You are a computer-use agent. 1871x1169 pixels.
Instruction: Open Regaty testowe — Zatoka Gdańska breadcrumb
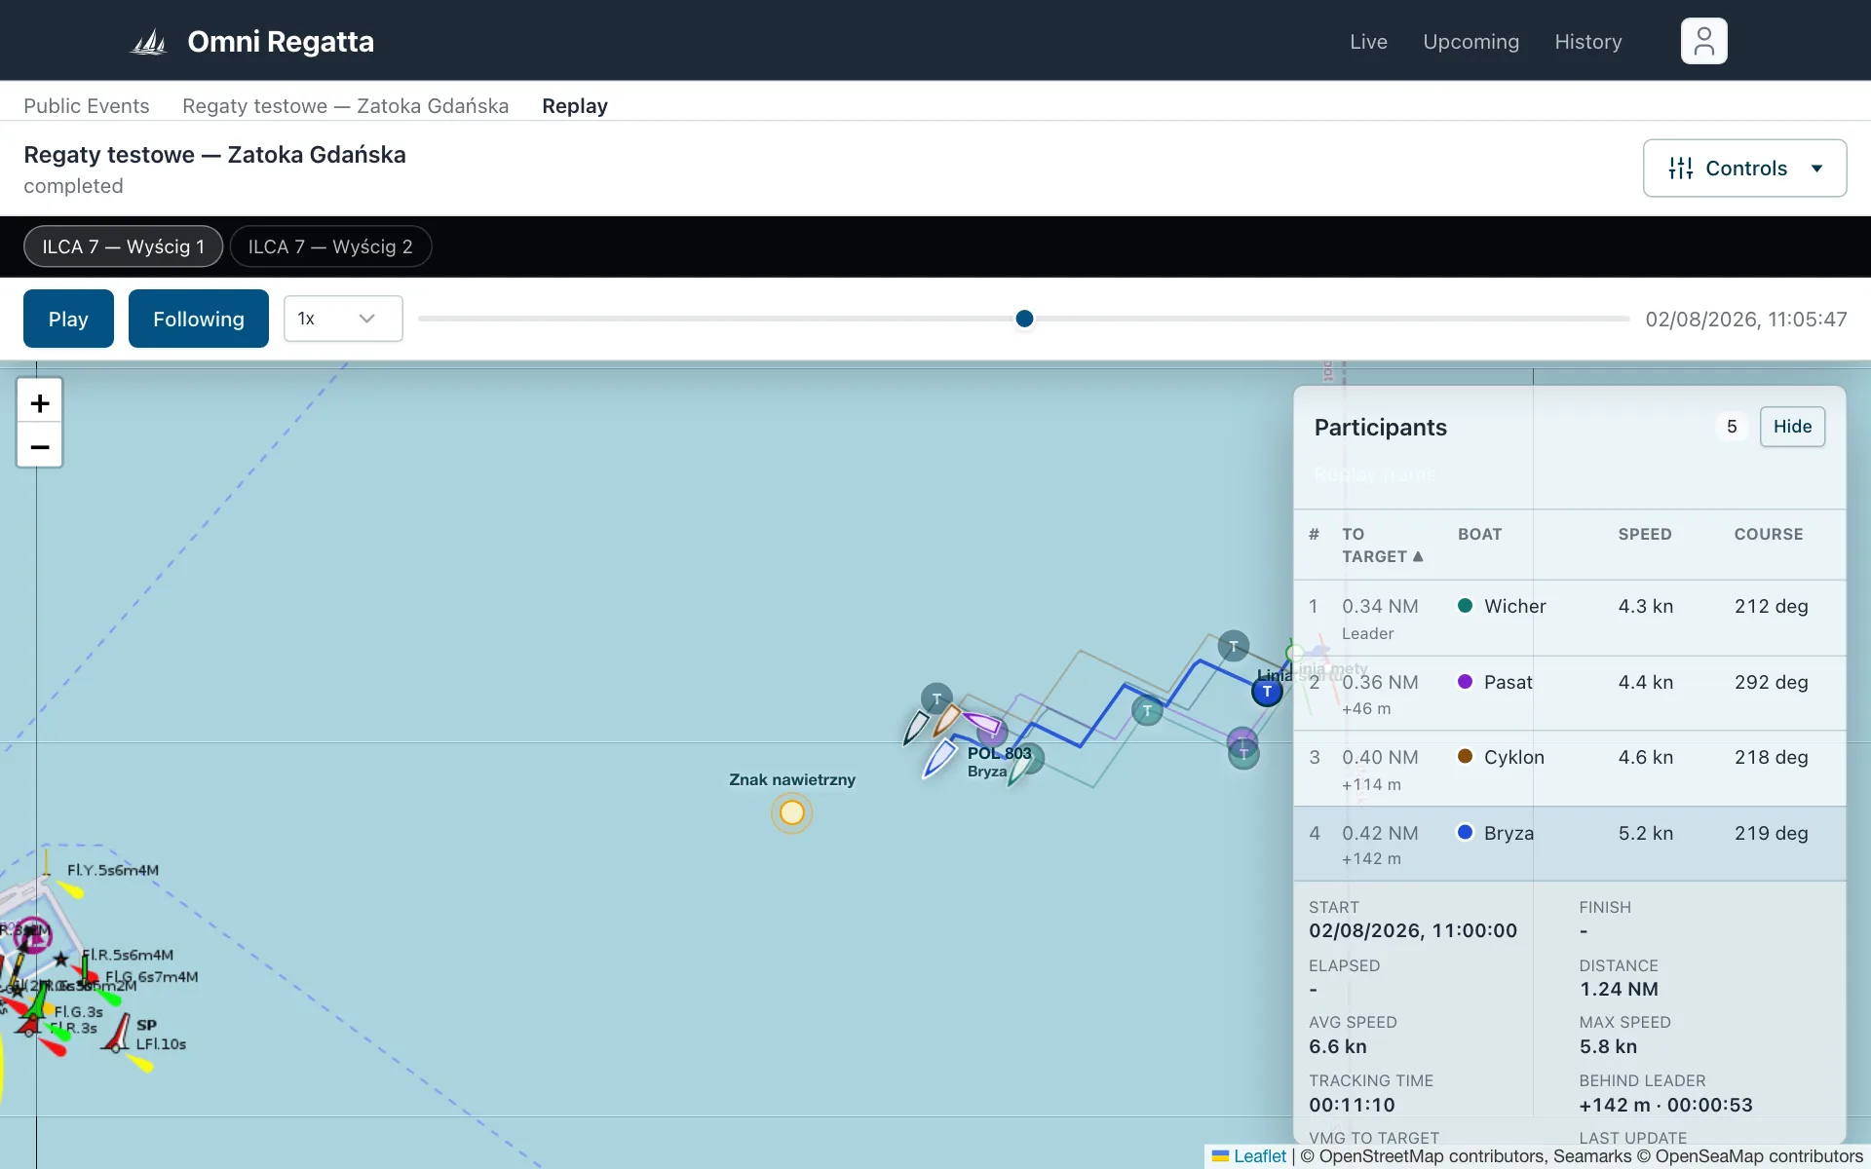coord(345,106)
